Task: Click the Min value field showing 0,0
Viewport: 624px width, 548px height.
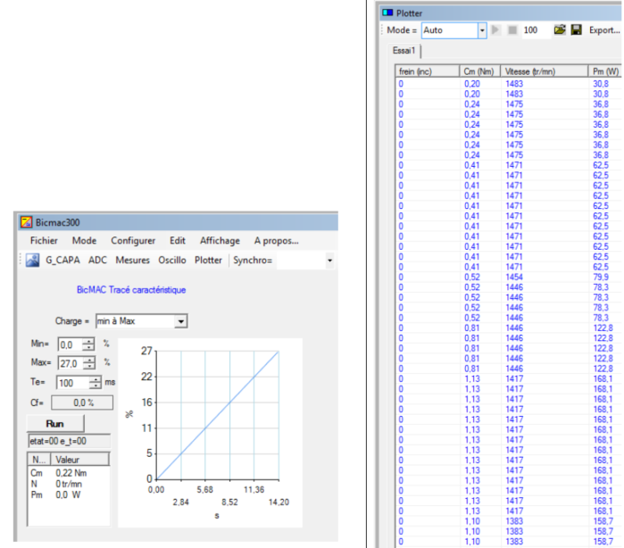Action: 70,345
